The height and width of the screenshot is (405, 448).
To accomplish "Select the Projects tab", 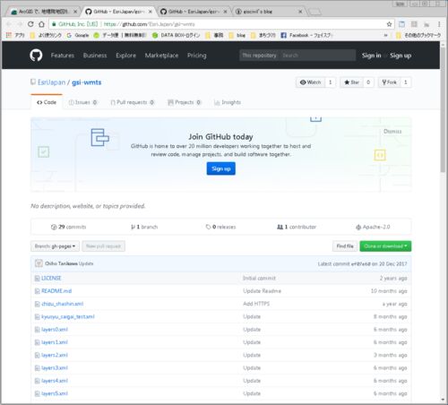I will (x=185, y=102).
